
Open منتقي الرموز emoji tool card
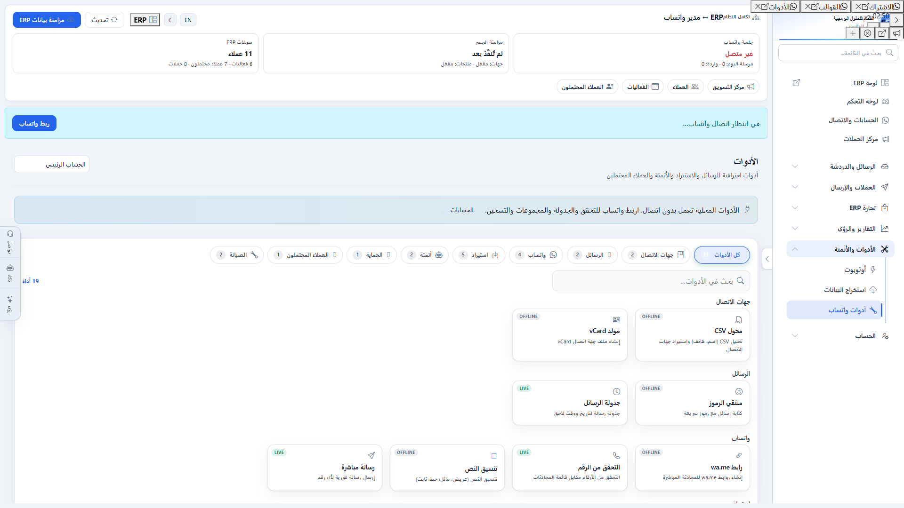pos(692,403)
